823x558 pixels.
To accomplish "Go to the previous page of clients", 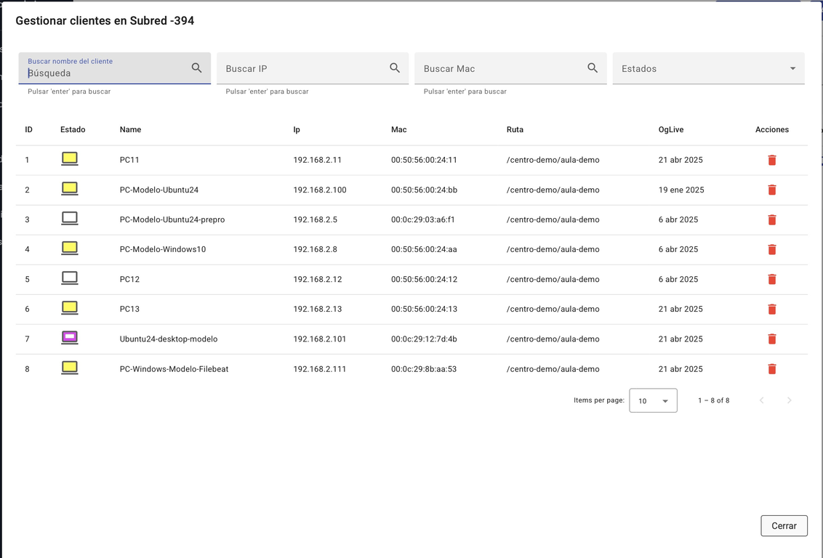I will click(x=762, y=400).
